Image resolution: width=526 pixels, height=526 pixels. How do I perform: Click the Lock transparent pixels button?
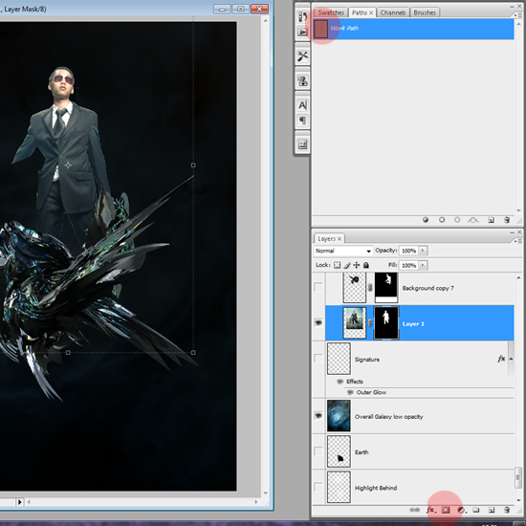(x=337, y=265)
